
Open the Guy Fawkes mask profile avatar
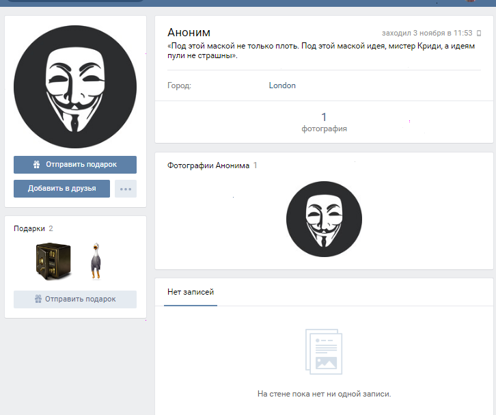[75, 86]
